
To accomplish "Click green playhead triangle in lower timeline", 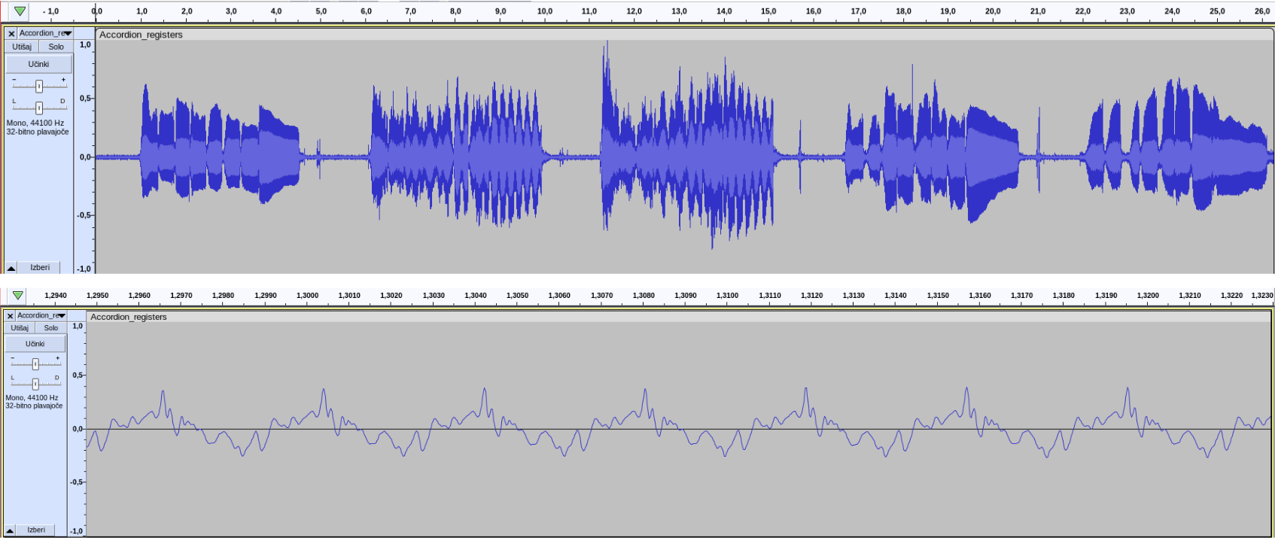I will coord(18,295).
